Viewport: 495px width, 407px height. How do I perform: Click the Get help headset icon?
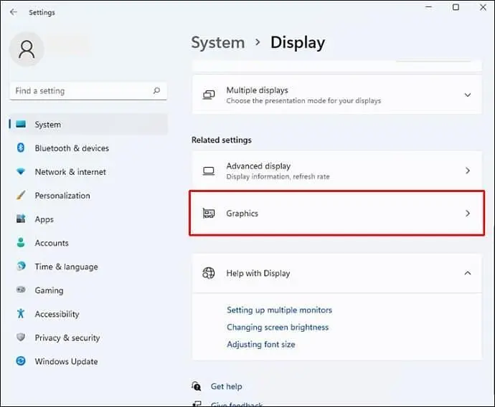[196, 386]
